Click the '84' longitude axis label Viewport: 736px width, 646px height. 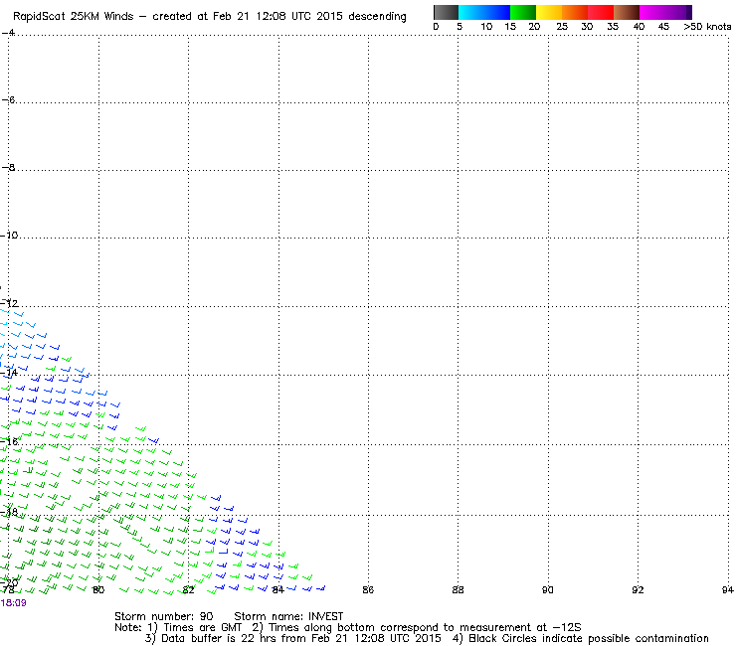point(278,589)
